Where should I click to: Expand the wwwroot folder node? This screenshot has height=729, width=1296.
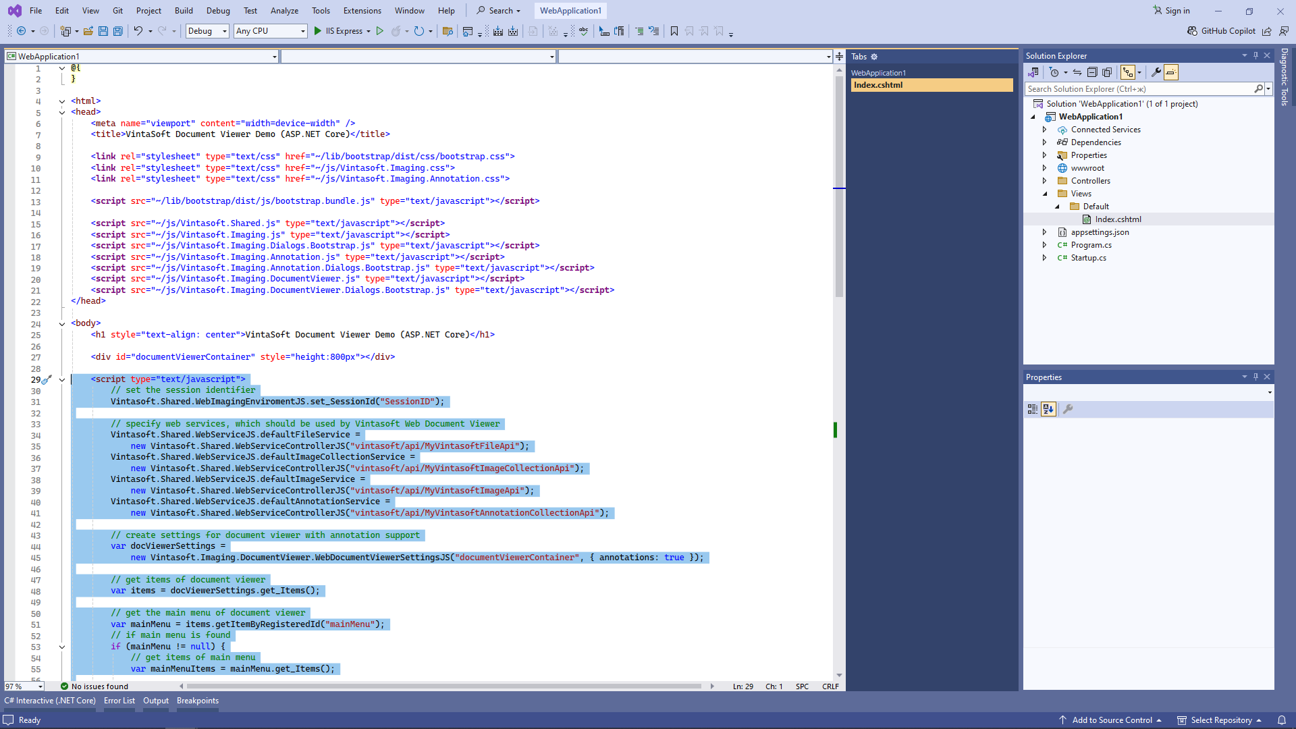(1044, 168)
